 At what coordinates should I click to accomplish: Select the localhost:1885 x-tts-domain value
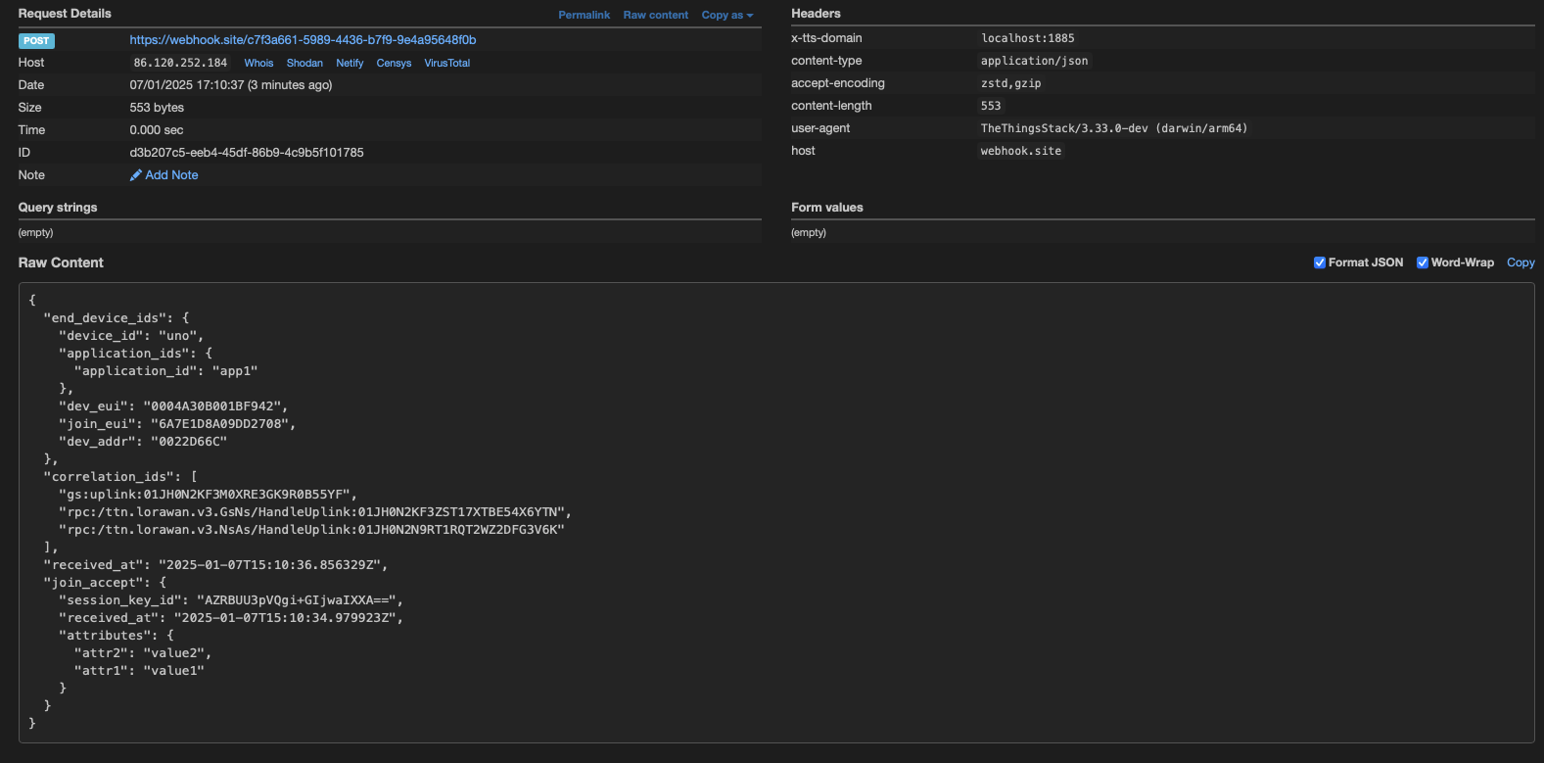(1027, 38)
